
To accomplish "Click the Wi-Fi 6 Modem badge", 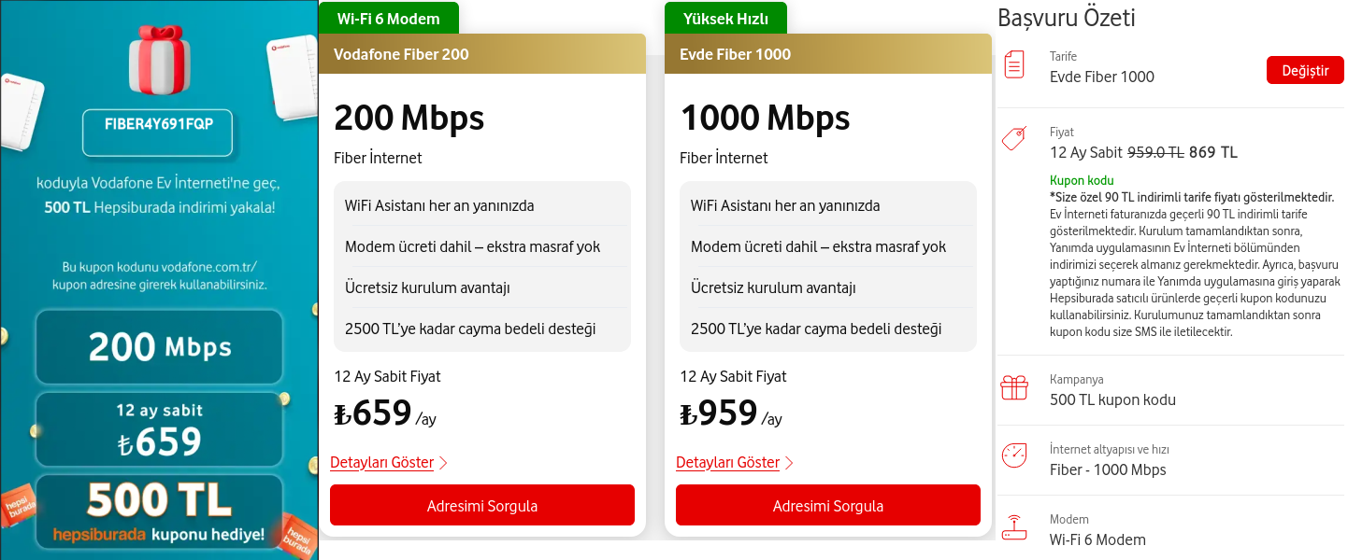I will (x=387, y=18).
